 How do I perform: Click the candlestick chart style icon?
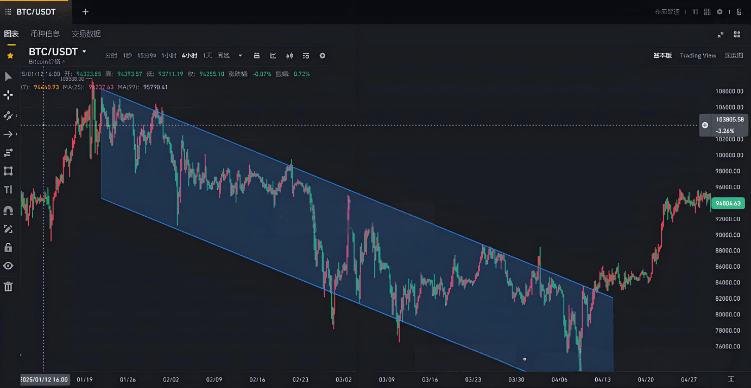[x=290, y=56]
